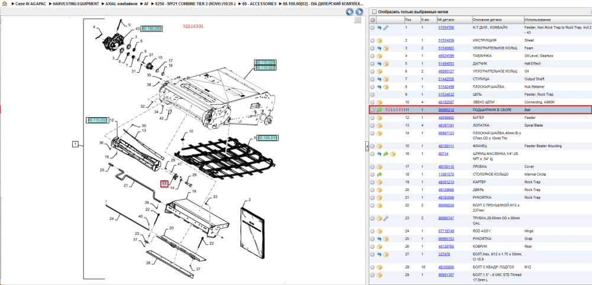Viewport: 592px width, 285px height.
Task: Click diagram reference label 60.110.032
Action: 98,120
